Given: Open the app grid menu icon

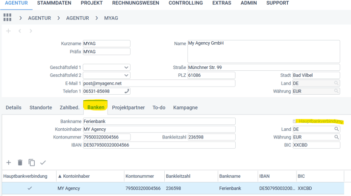Looking at the screenshot, I should [x=7, y=17].
